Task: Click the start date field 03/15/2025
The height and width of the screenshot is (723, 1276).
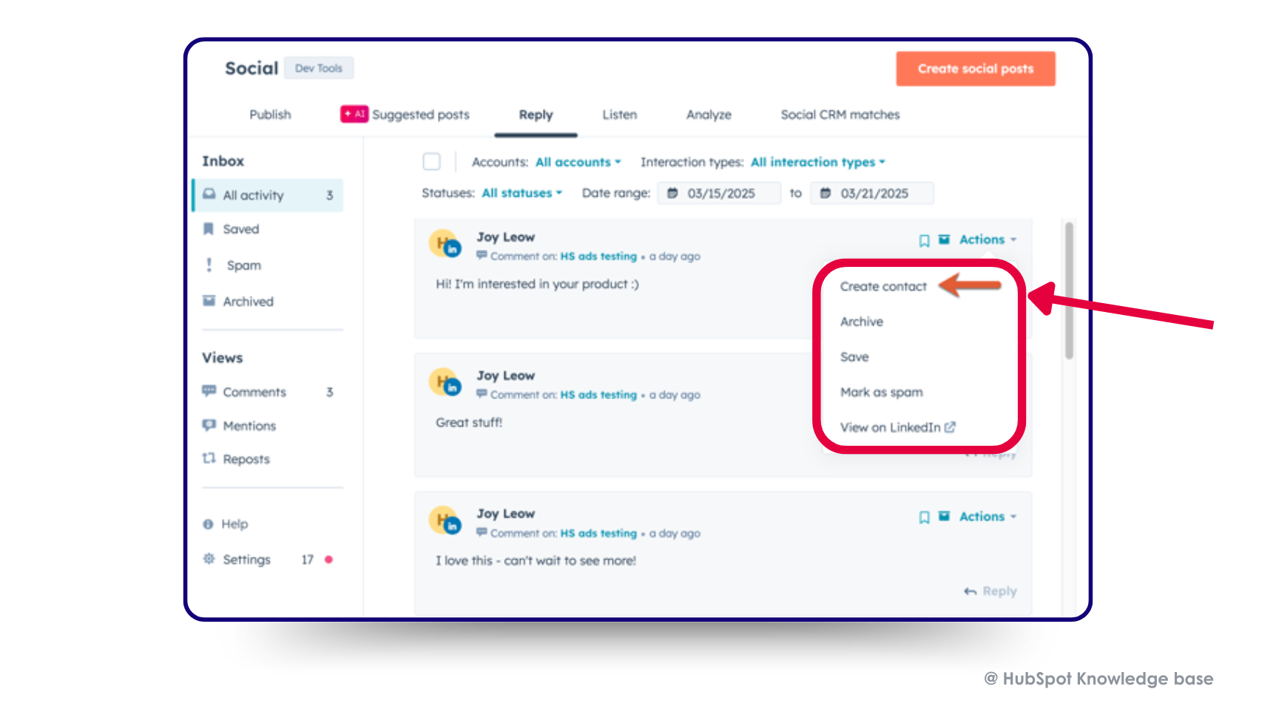Action: coord(719,193)
